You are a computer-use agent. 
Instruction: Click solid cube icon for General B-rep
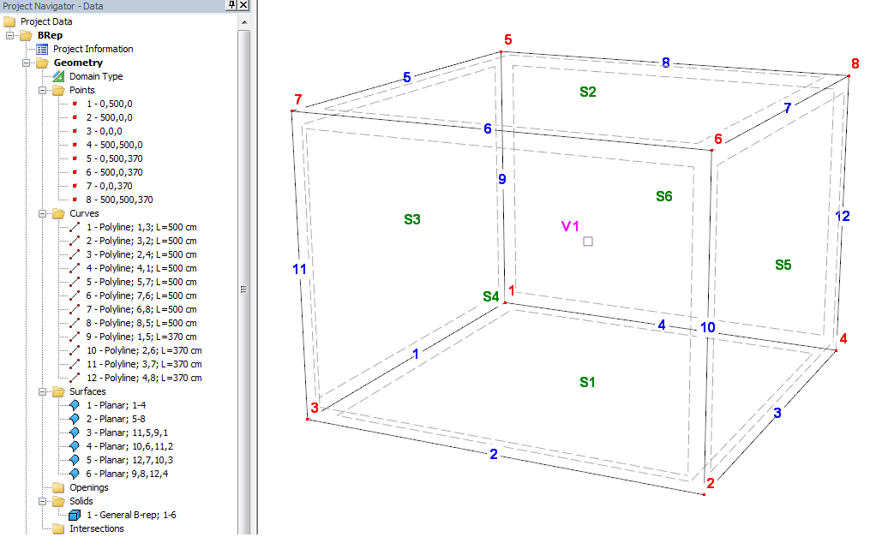(x=75, y=515)
